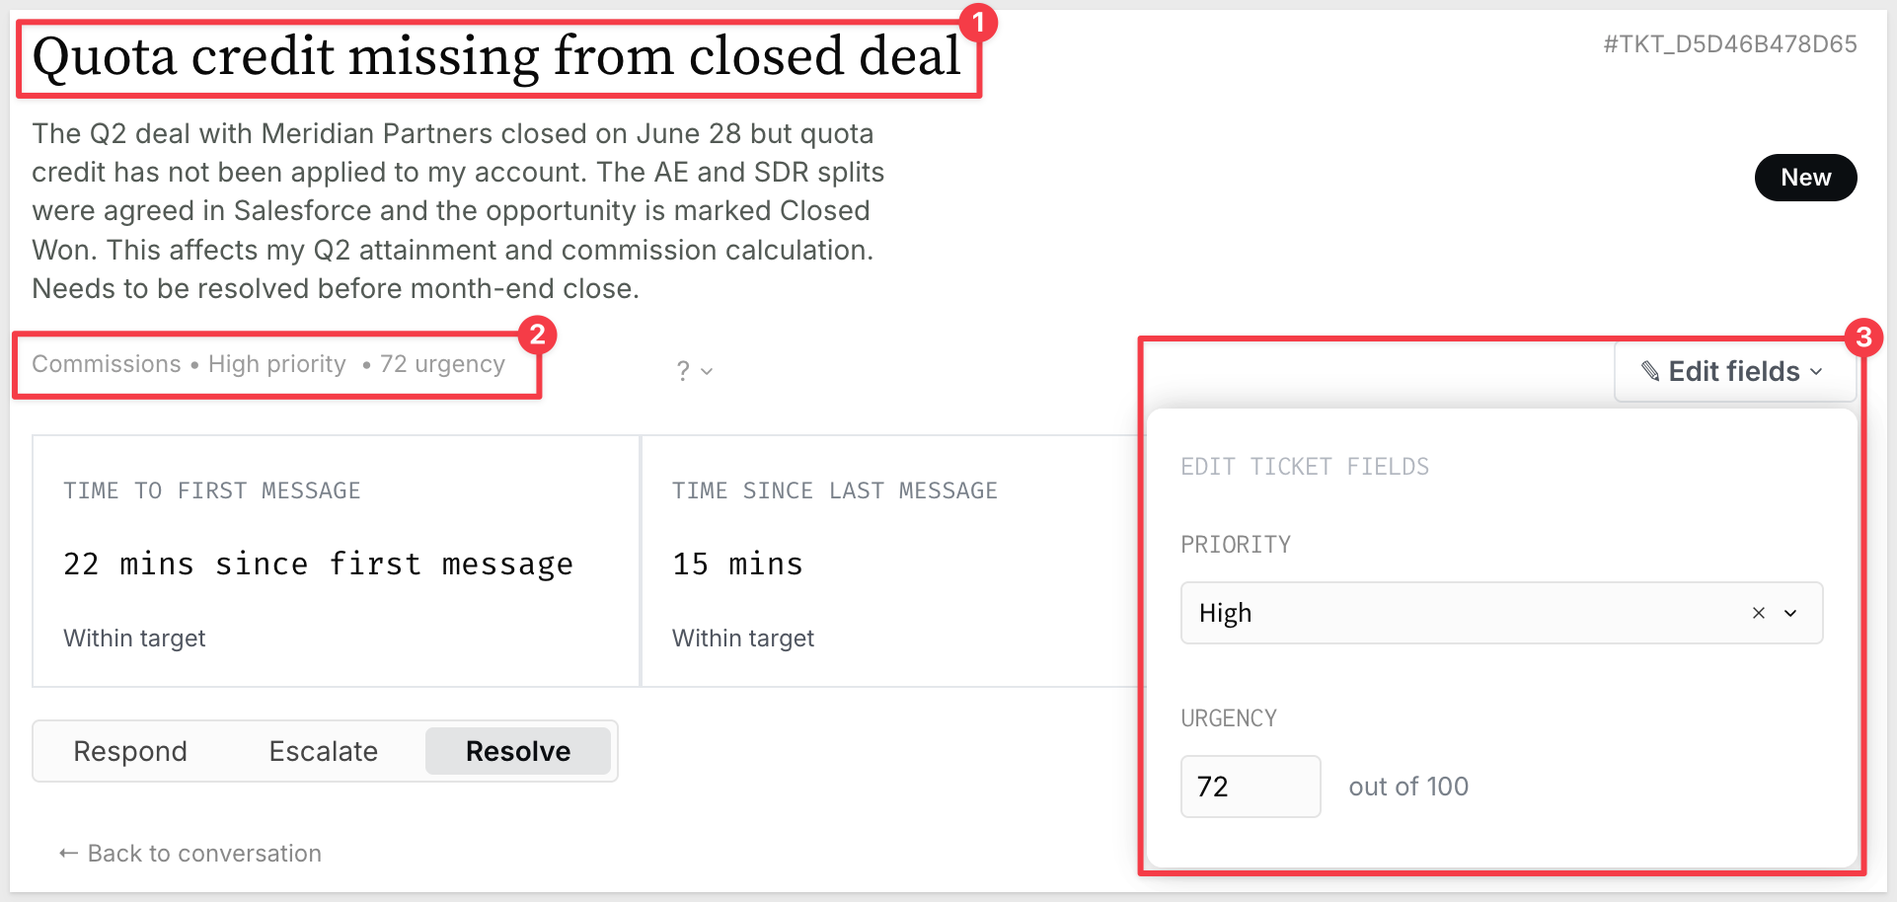The height and width of the screenshot is (902, 1897).
Task: Click the High priority label
Action: pos(277,364)
